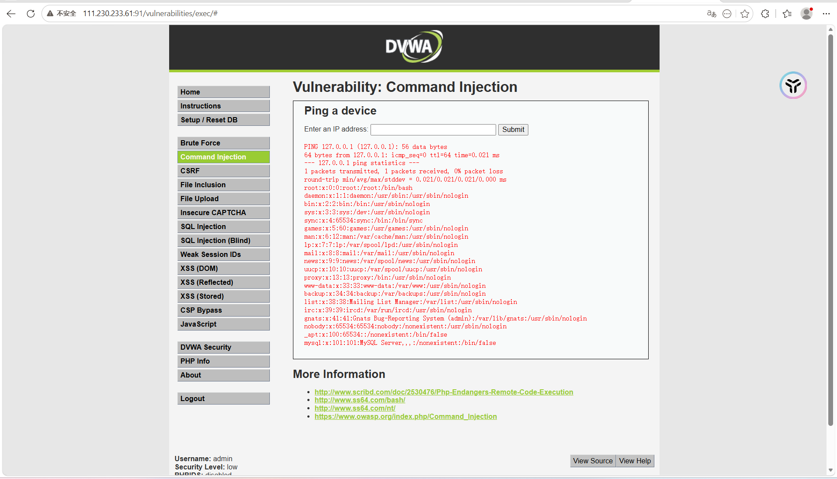
Task: Click the round-trip min/avg/max line
Action: tap(405, 179)
